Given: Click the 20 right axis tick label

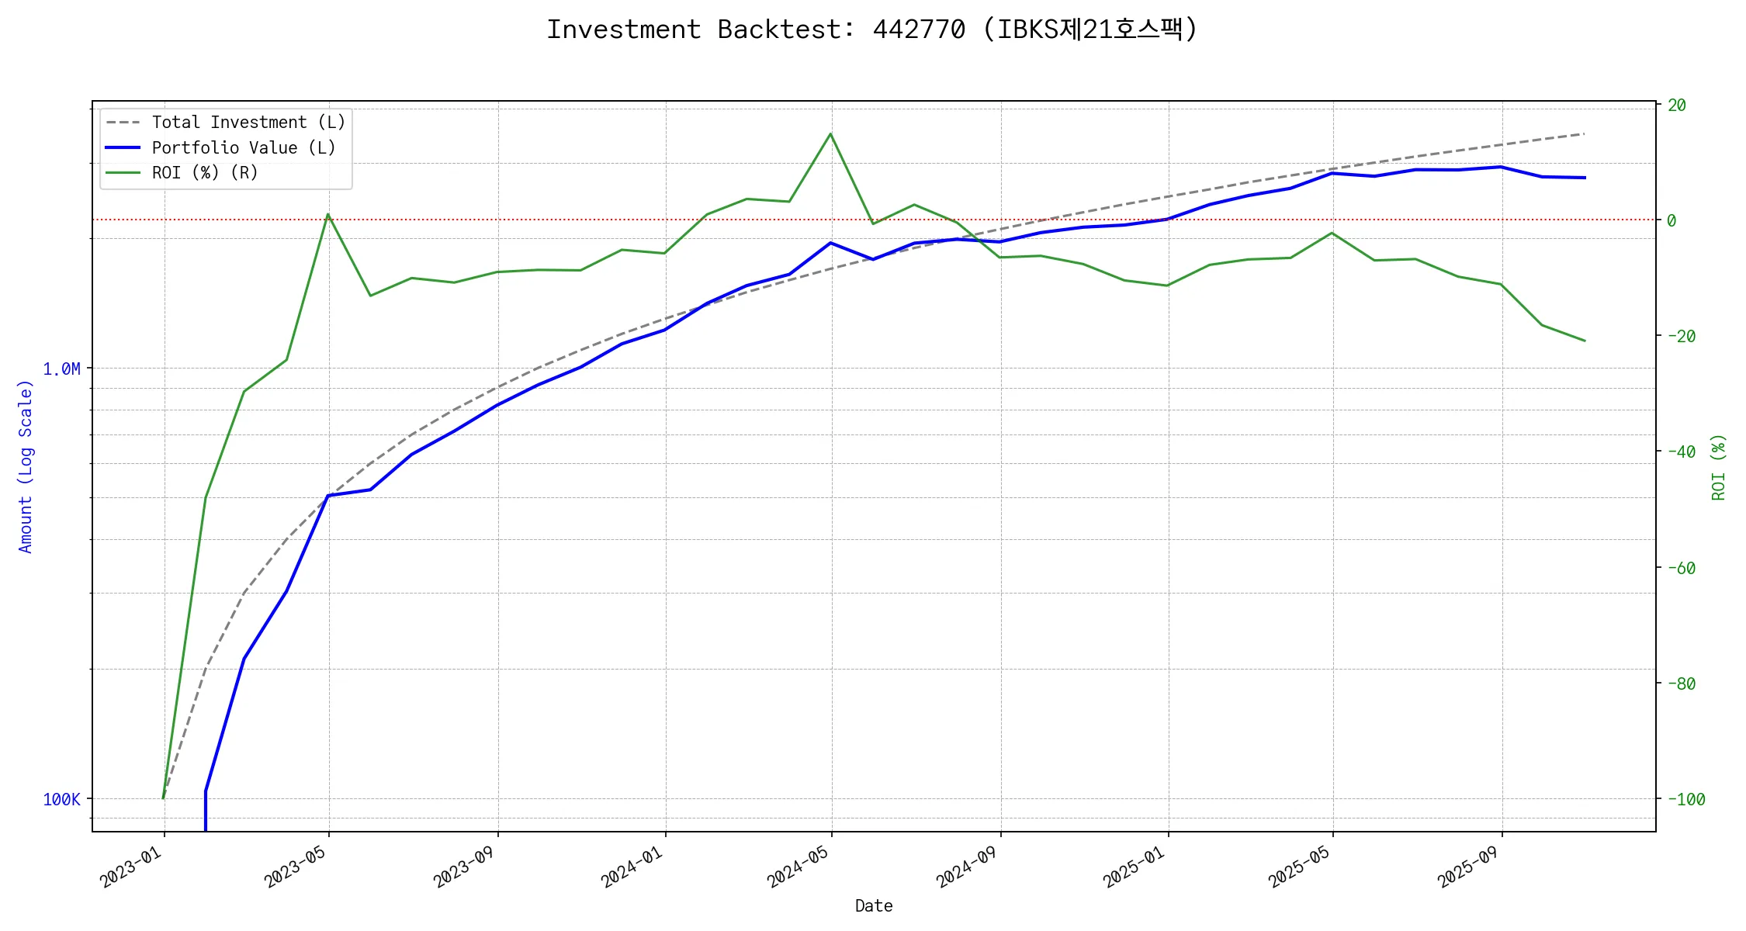Looking at the screenshot, I should pos(1676,106).
